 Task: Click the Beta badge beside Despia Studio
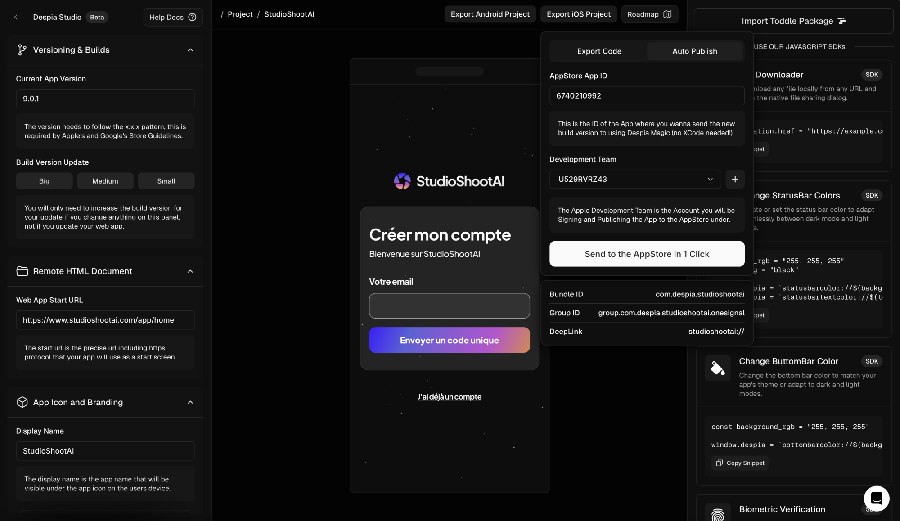point(97,17)
